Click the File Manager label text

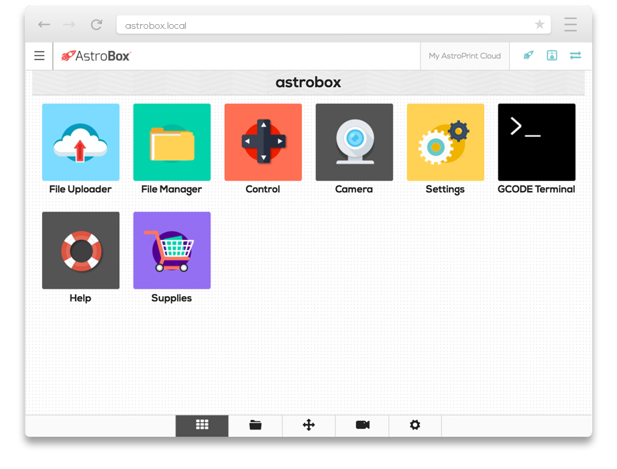172,190
